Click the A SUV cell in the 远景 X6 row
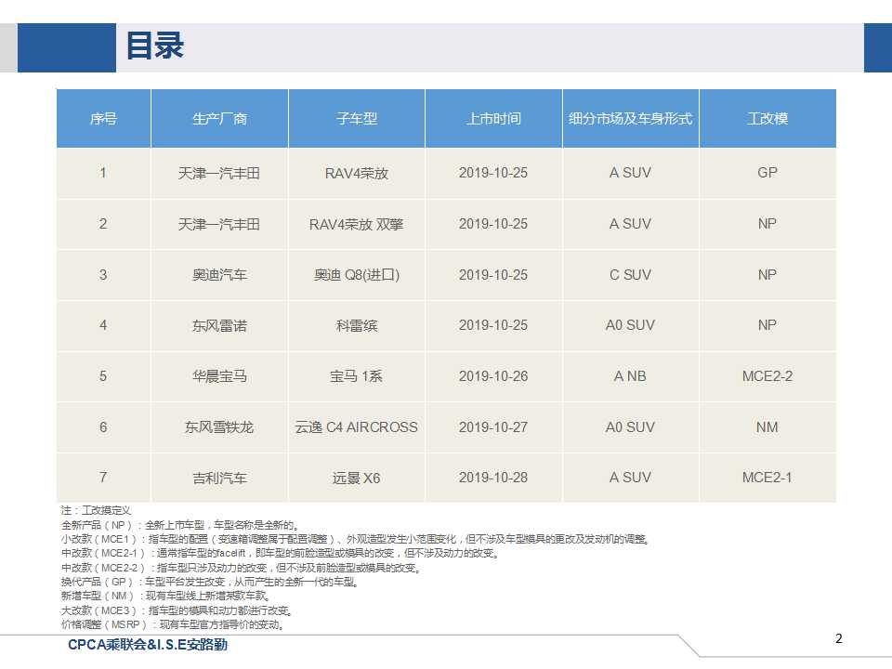 click(630, 478)
